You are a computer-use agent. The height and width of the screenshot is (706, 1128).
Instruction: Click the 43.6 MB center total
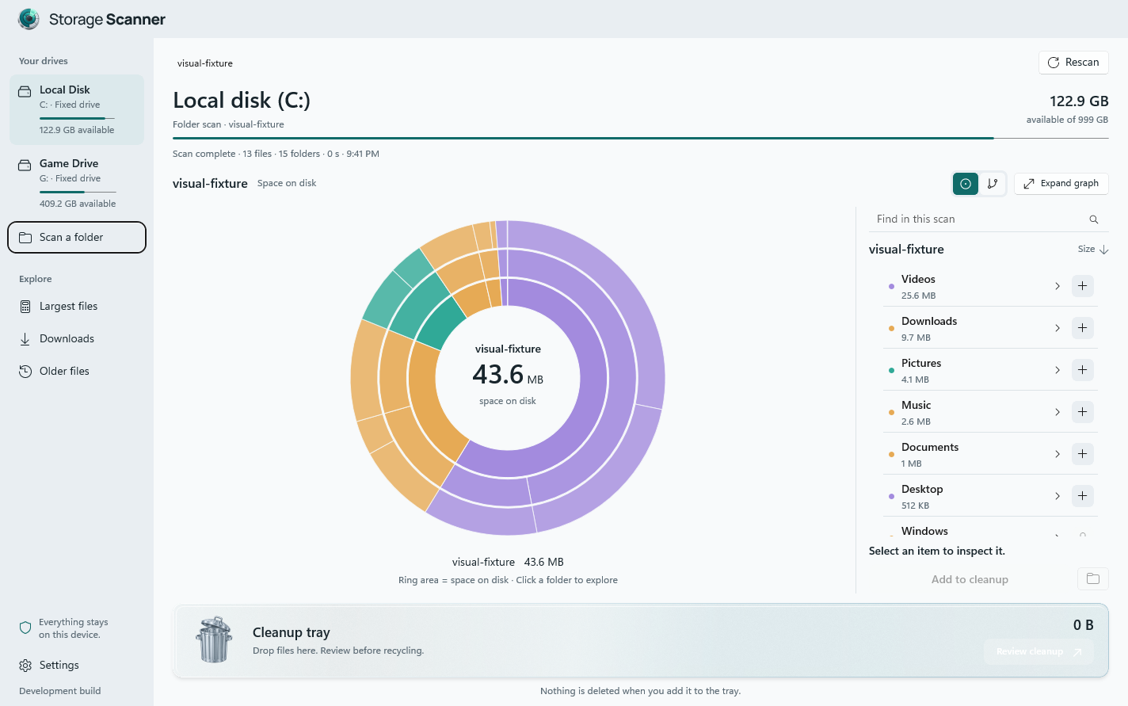pos(508,374)
